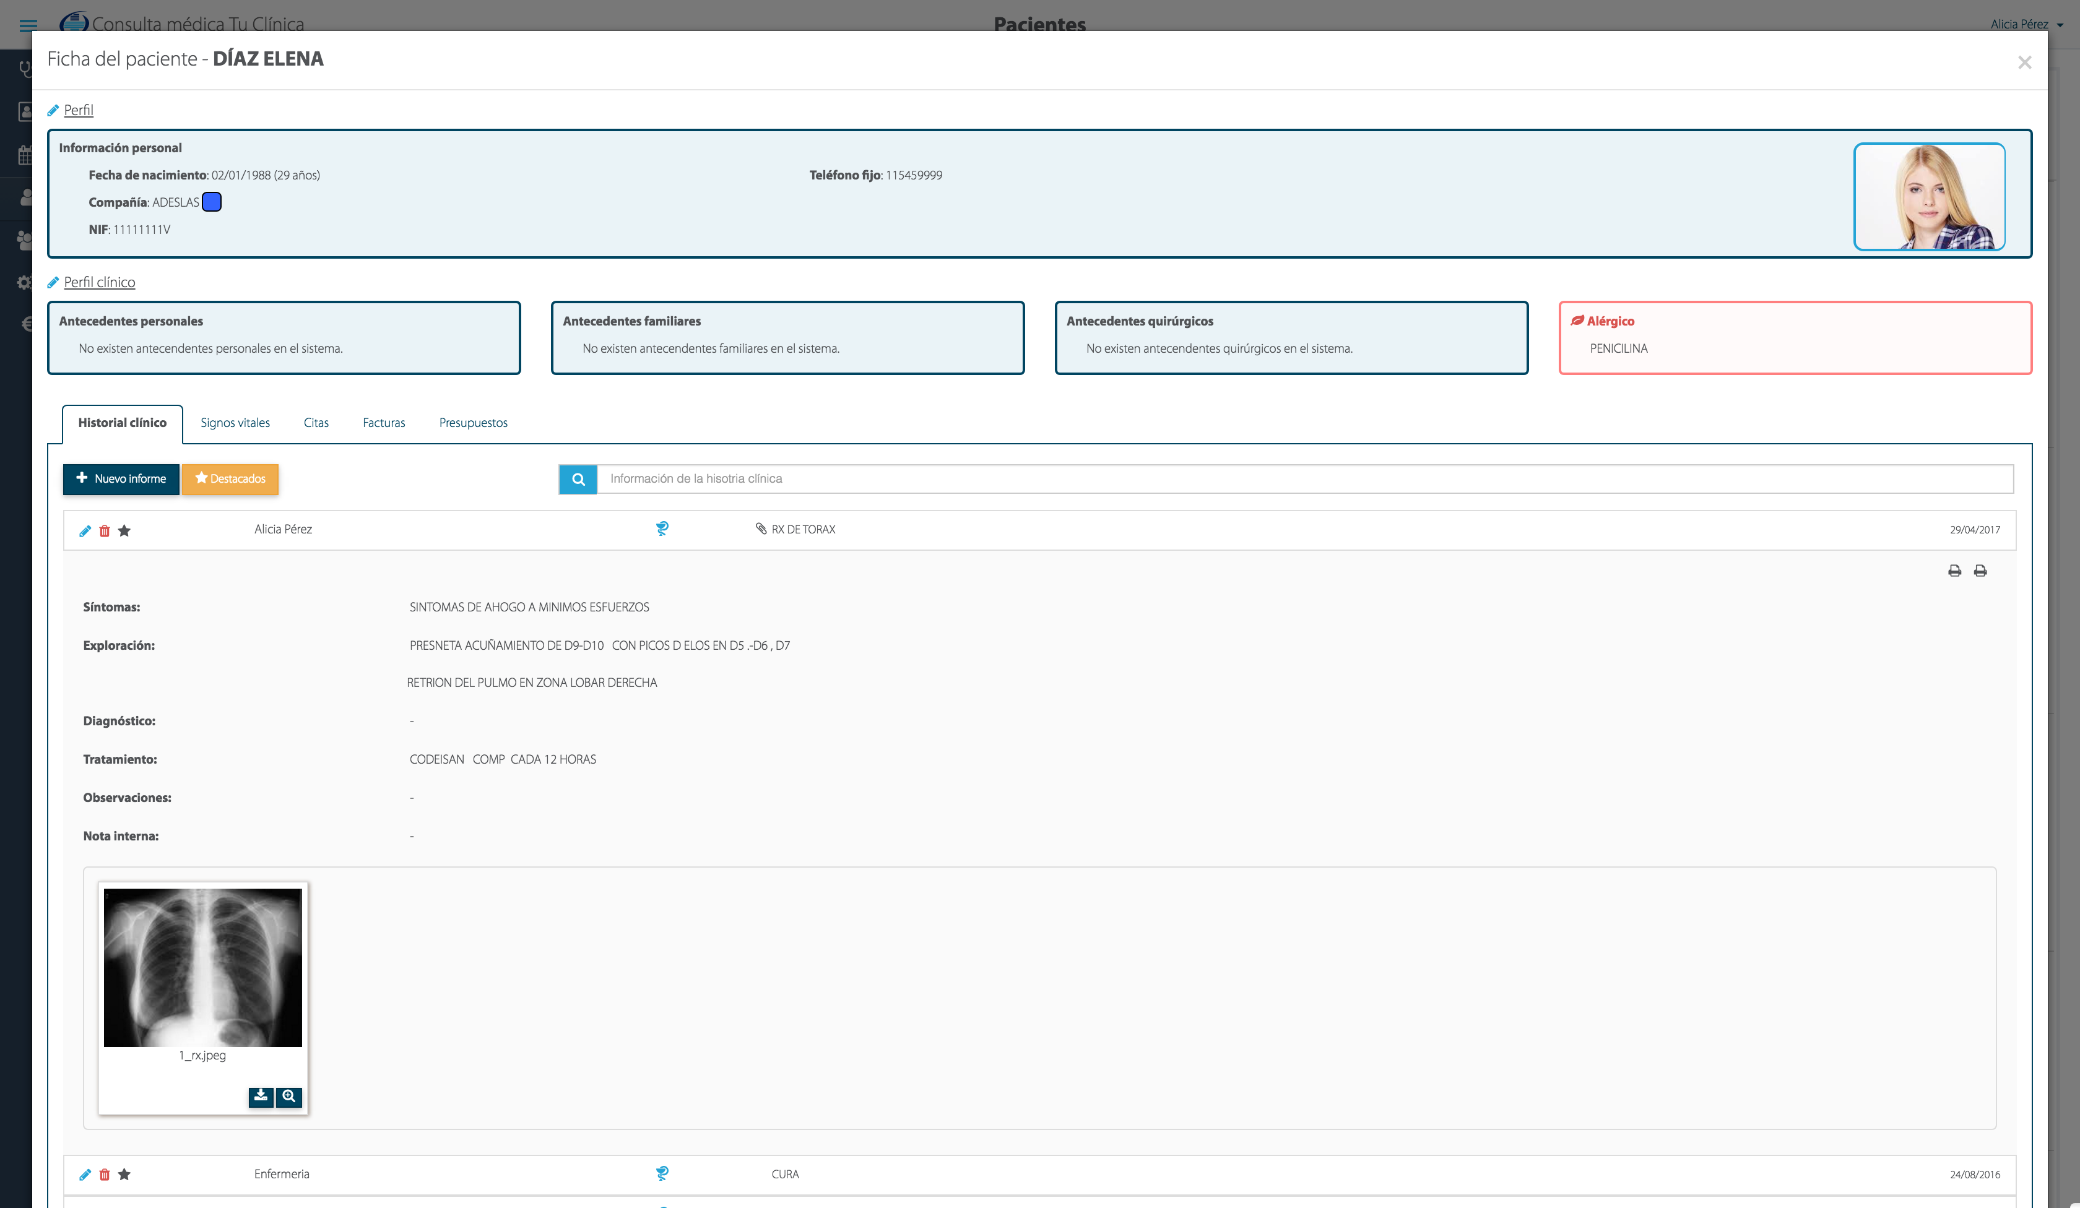Star the Enfermeria CURA report
The width and height of the screenshot is (2080, 1208).
(x=124, y=1174)
